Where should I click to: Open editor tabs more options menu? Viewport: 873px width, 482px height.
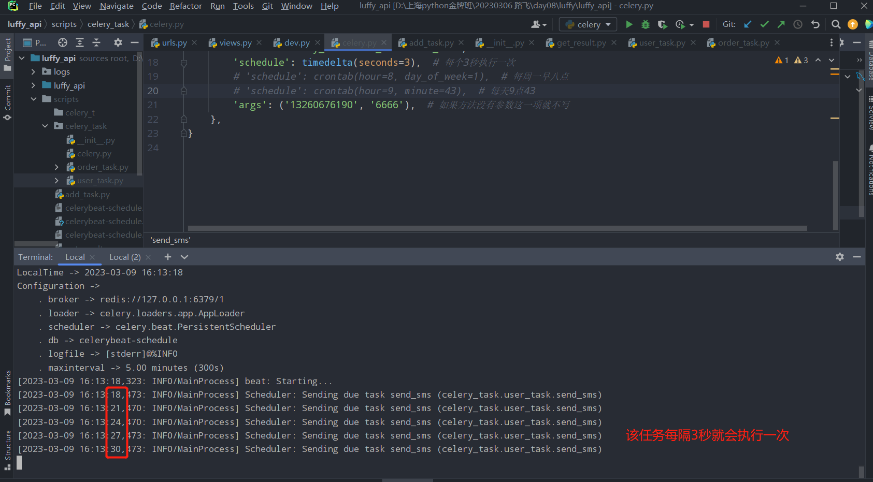pos(832,42)
